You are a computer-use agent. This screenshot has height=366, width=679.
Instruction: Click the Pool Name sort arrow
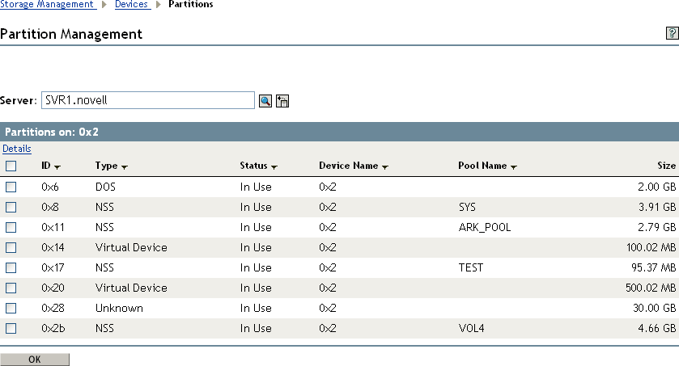514,166
